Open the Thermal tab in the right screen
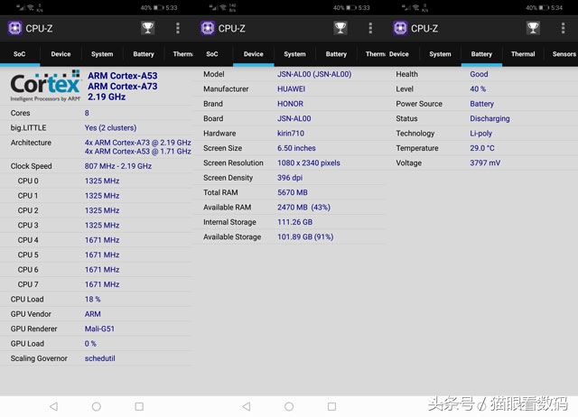 (x=523, y=54)
